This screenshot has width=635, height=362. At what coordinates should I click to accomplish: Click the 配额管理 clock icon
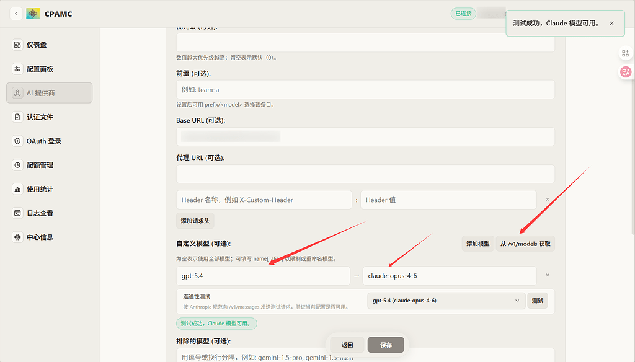pyautogui.click(x=17, y=166)
